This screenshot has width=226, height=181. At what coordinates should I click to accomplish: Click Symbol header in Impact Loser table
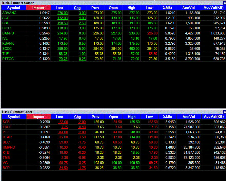pyautogui.click(x=14, y=117)
